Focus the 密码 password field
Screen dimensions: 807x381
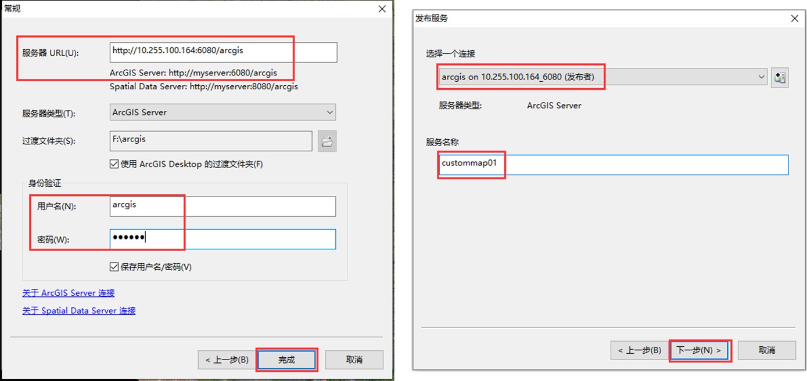click(x=223, y=239)
